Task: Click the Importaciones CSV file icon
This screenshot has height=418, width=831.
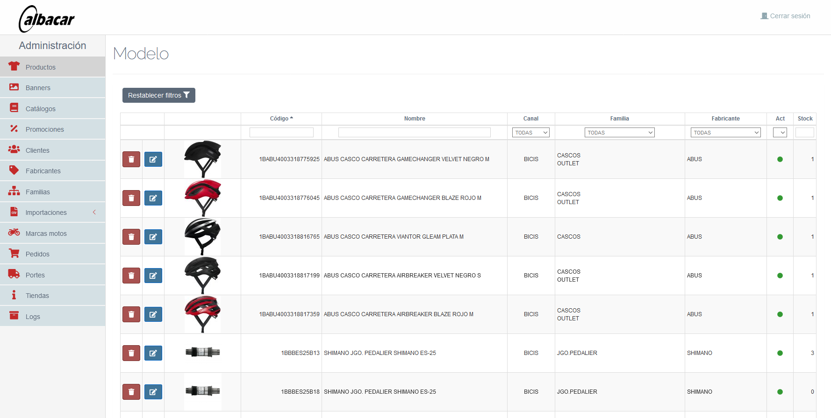Action: click(x=14, y=212)
